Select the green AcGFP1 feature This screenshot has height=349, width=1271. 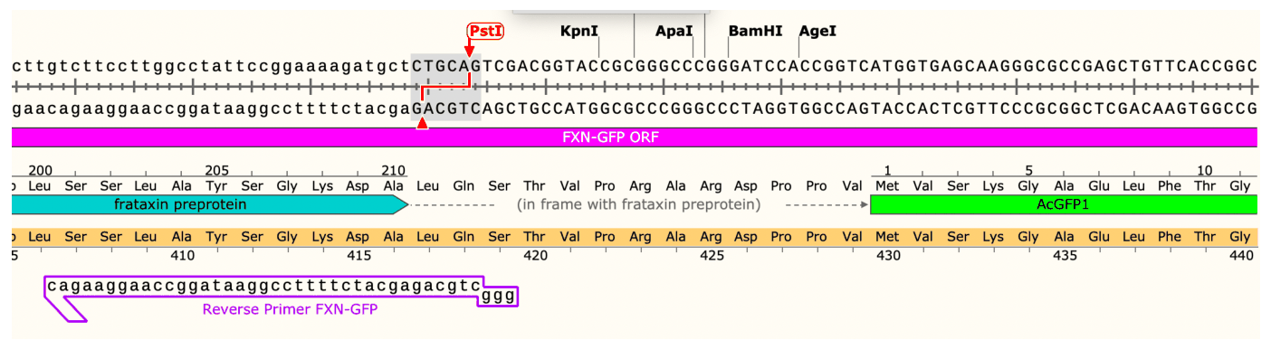tap(1064, 204)
